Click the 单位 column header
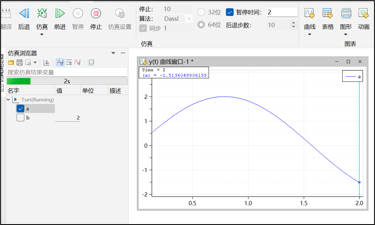The image size is (375, 225). point(94,91)
